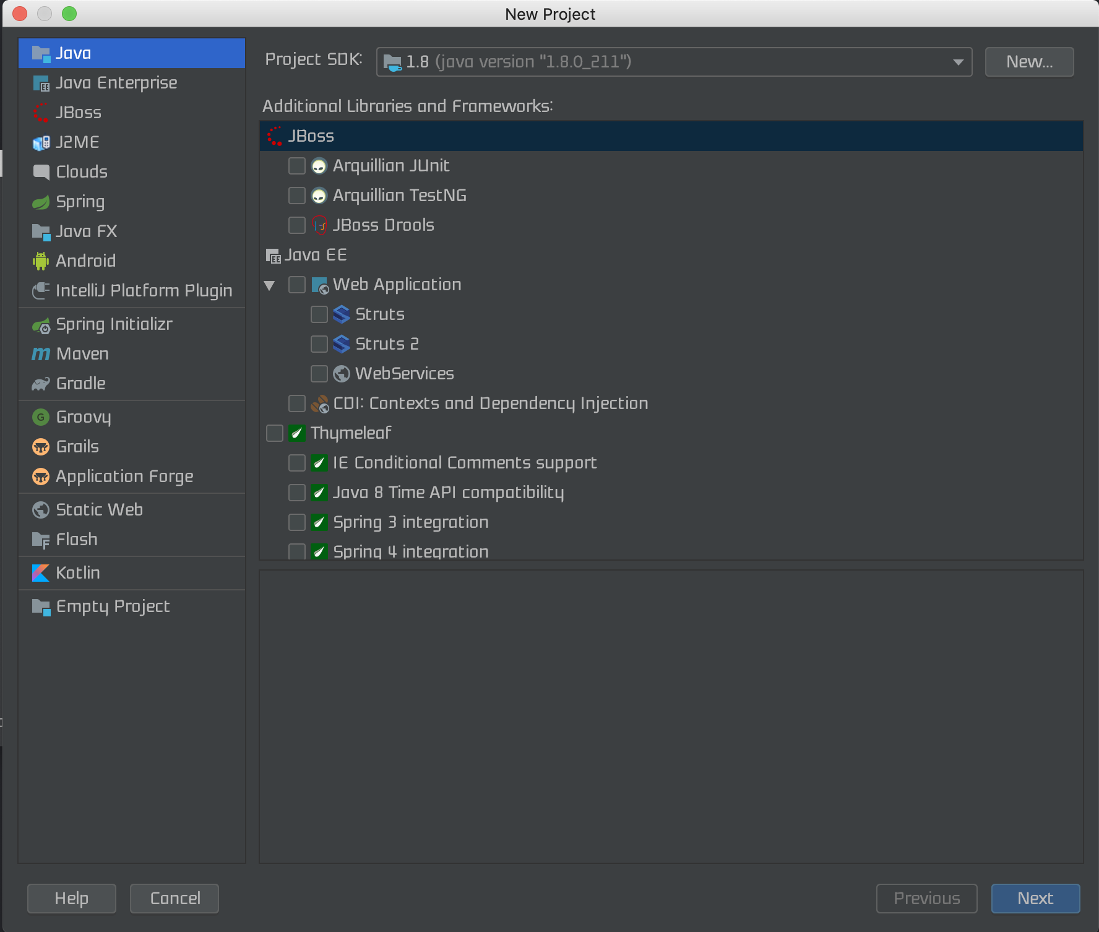The image size is (1099, 932).
Task: Click the Help button
Action: pyautogui.click(x=72, y=899)
